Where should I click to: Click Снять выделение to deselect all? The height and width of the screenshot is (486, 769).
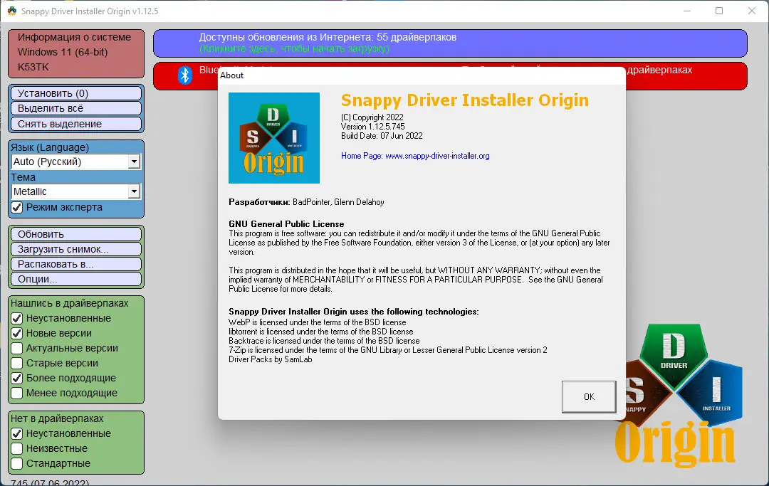coord(76,124)
